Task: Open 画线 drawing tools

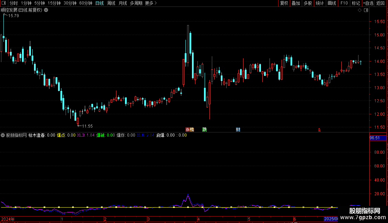Action: click(332, 3)
